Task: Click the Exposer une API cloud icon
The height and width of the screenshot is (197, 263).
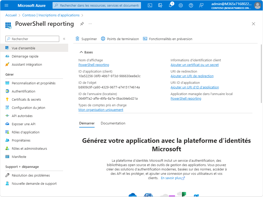Action: pyautogui.click(x=7, y=124)
